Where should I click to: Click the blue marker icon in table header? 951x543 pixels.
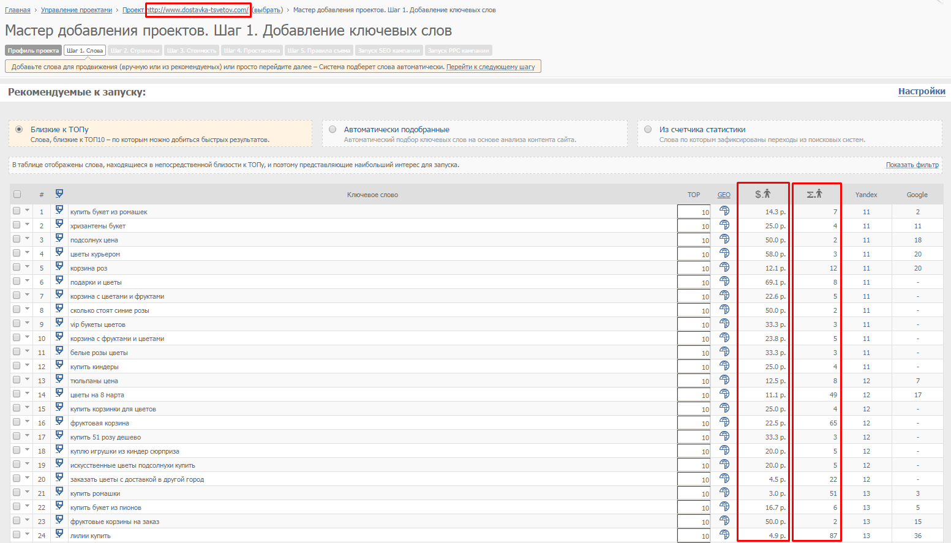pos(59,193)
